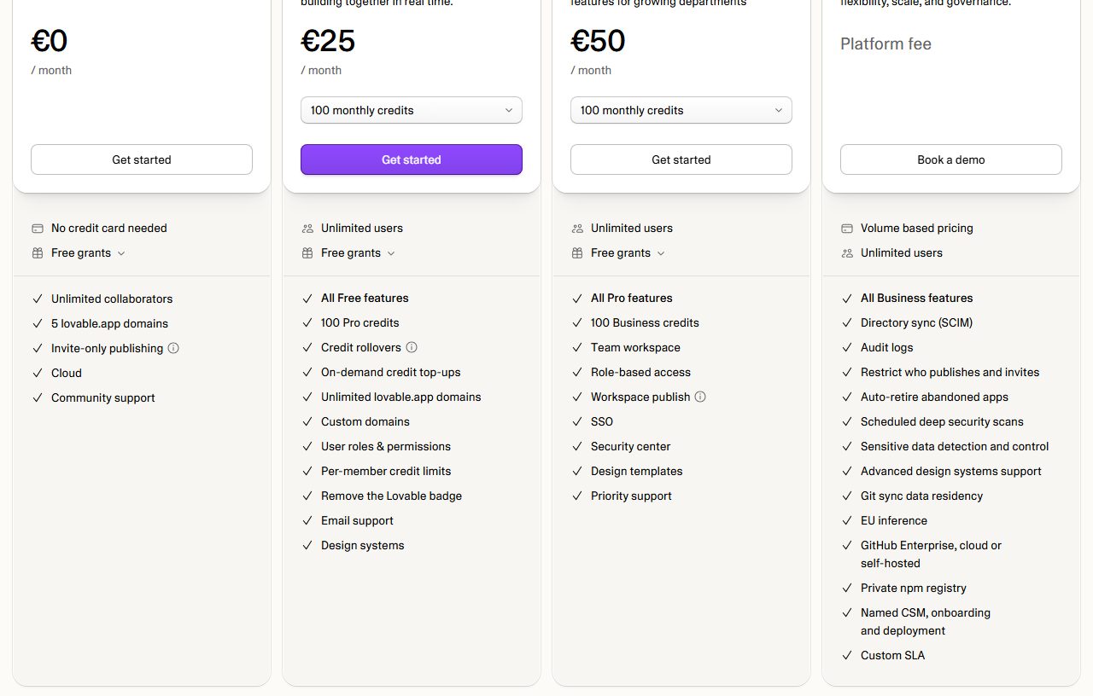This screenshot has height=696, width=1093.
Task: Click the purple Get started button
Action: pos(412,159)
